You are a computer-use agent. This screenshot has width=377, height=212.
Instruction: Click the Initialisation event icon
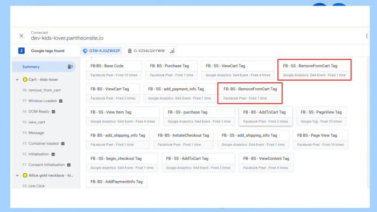(x=53, y=154)
